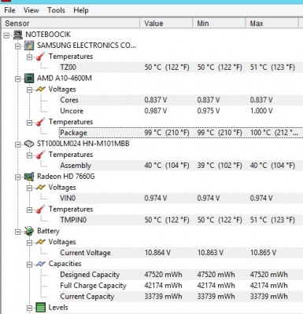Click the green Levels icon
Image resolution: width=303 pixels, height=314 pixels.
click(x=41, y=308)
